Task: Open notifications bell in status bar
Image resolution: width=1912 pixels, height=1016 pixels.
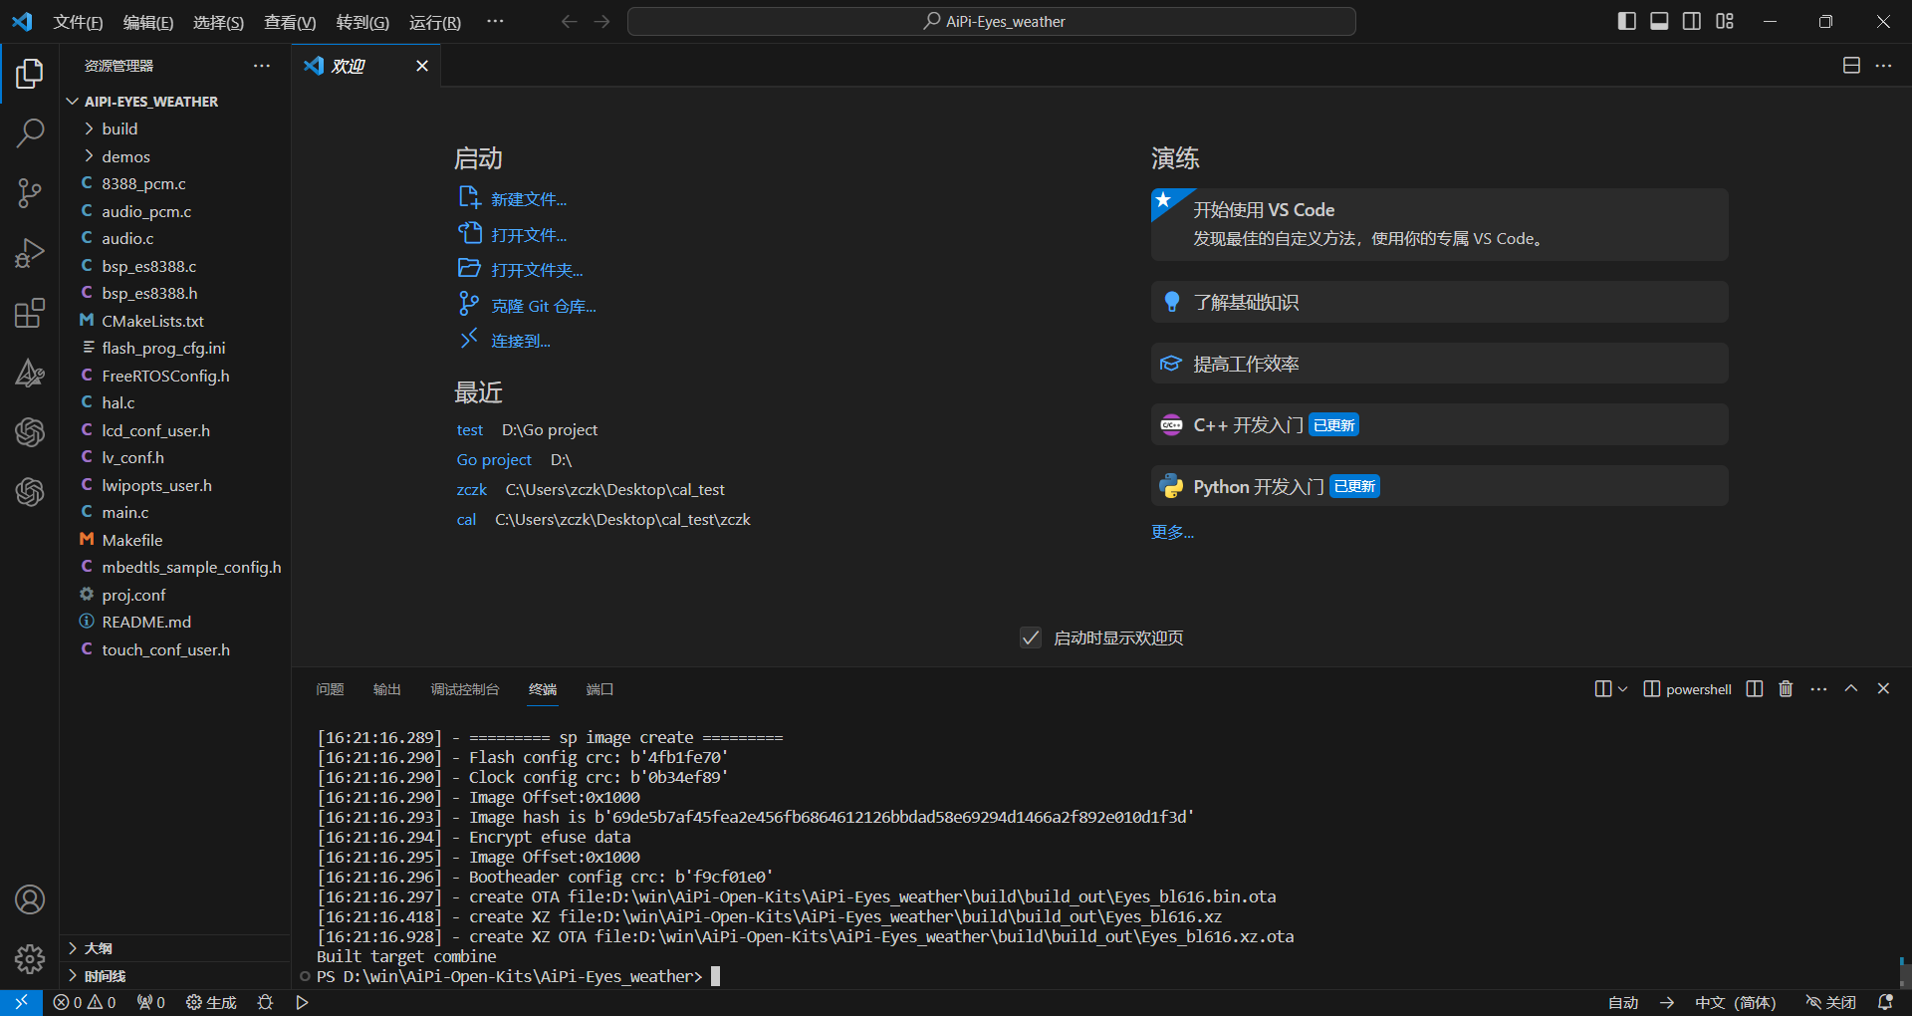Action: [x=1885, y=1002]
